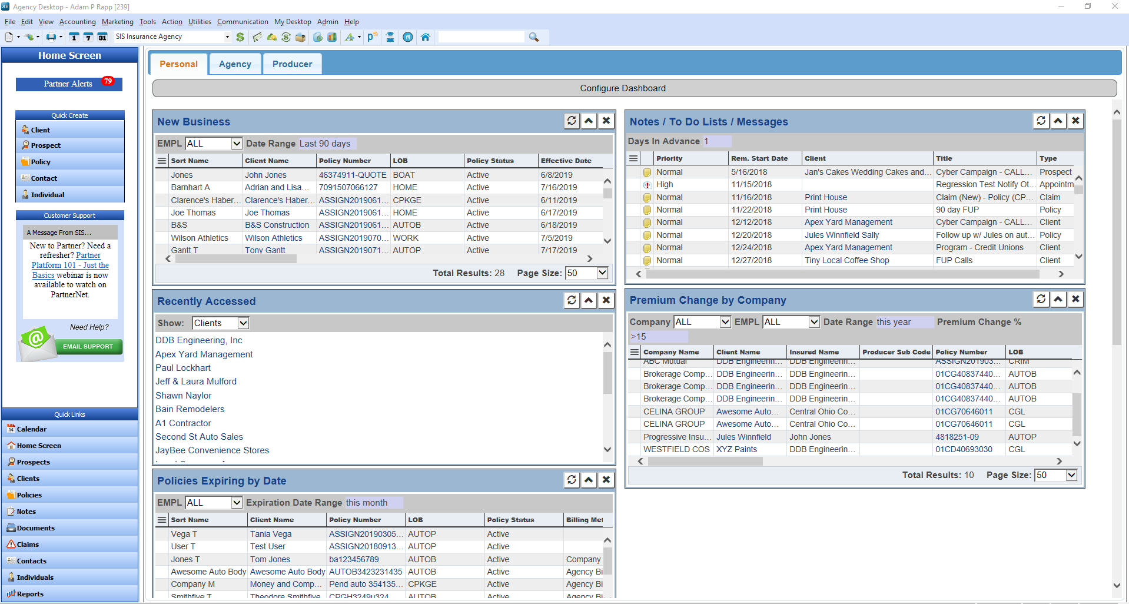
Task: Open the Communication menu
Action: click(x=243, y=22)
